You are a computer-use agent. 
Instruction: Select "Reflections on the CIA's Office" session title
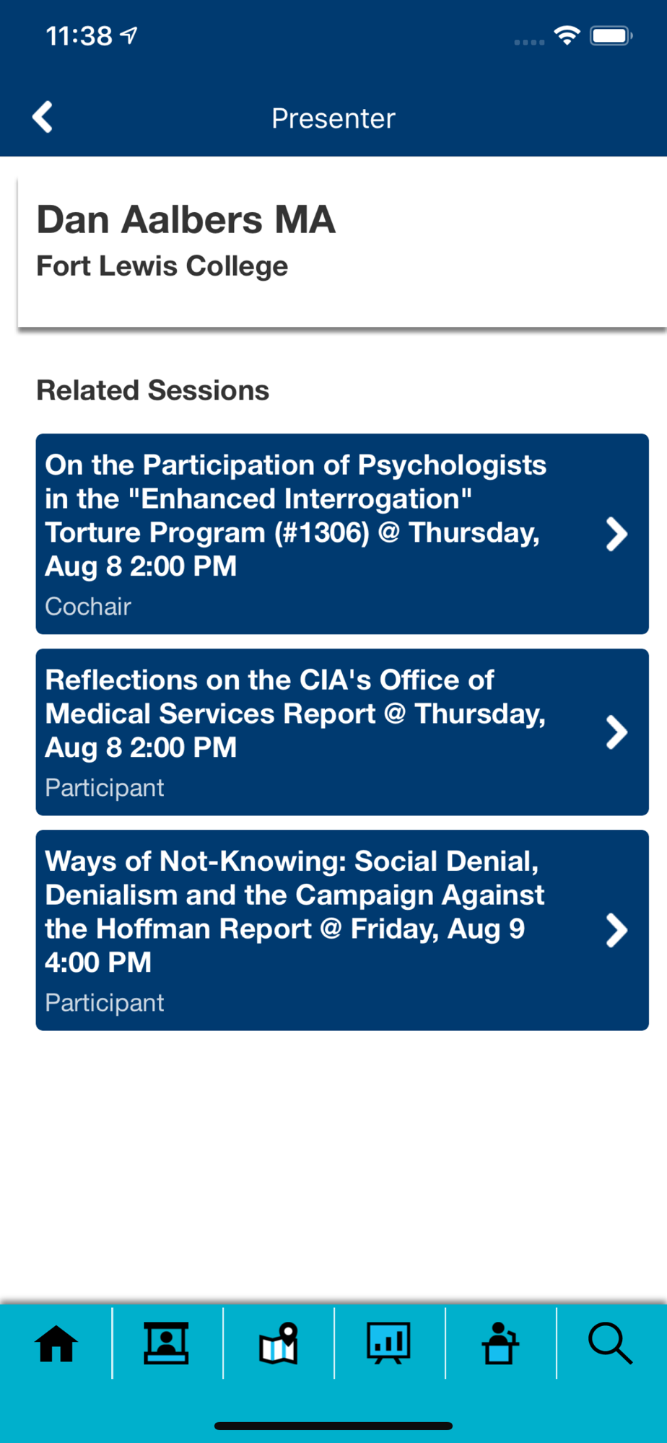click(x=295, y=714)
